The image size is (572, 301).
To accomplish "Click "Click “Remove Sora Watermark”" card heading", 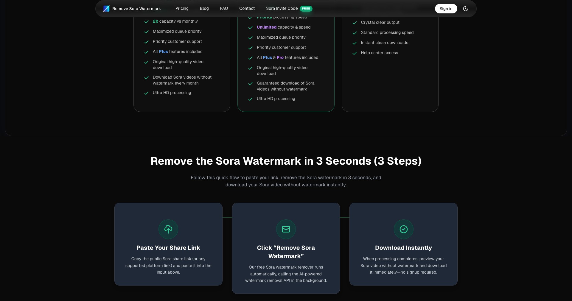I will (x=286, y=252).
